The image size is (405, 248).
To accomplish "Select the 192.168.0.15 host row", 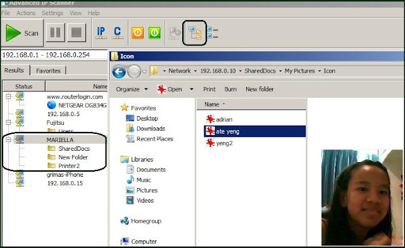I will point(65,183).
